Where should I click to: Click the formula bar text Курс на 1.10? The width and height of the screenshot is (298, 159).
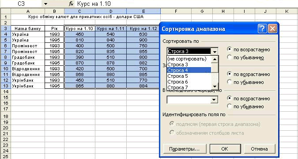(x=94, y=4)
